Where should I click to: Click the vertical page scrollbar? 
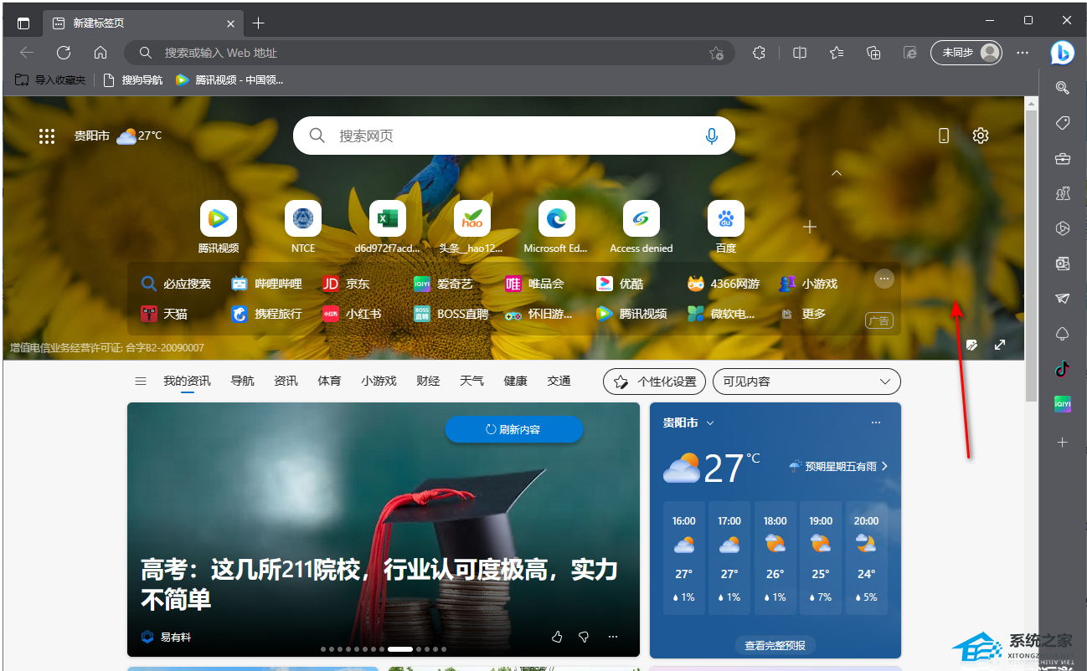(1031, 251)
